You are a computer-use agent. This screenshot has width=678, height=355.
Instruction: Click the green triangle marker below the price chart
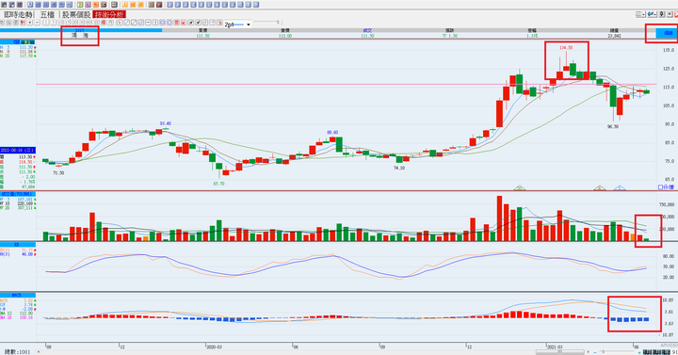[x=519, y=187]
